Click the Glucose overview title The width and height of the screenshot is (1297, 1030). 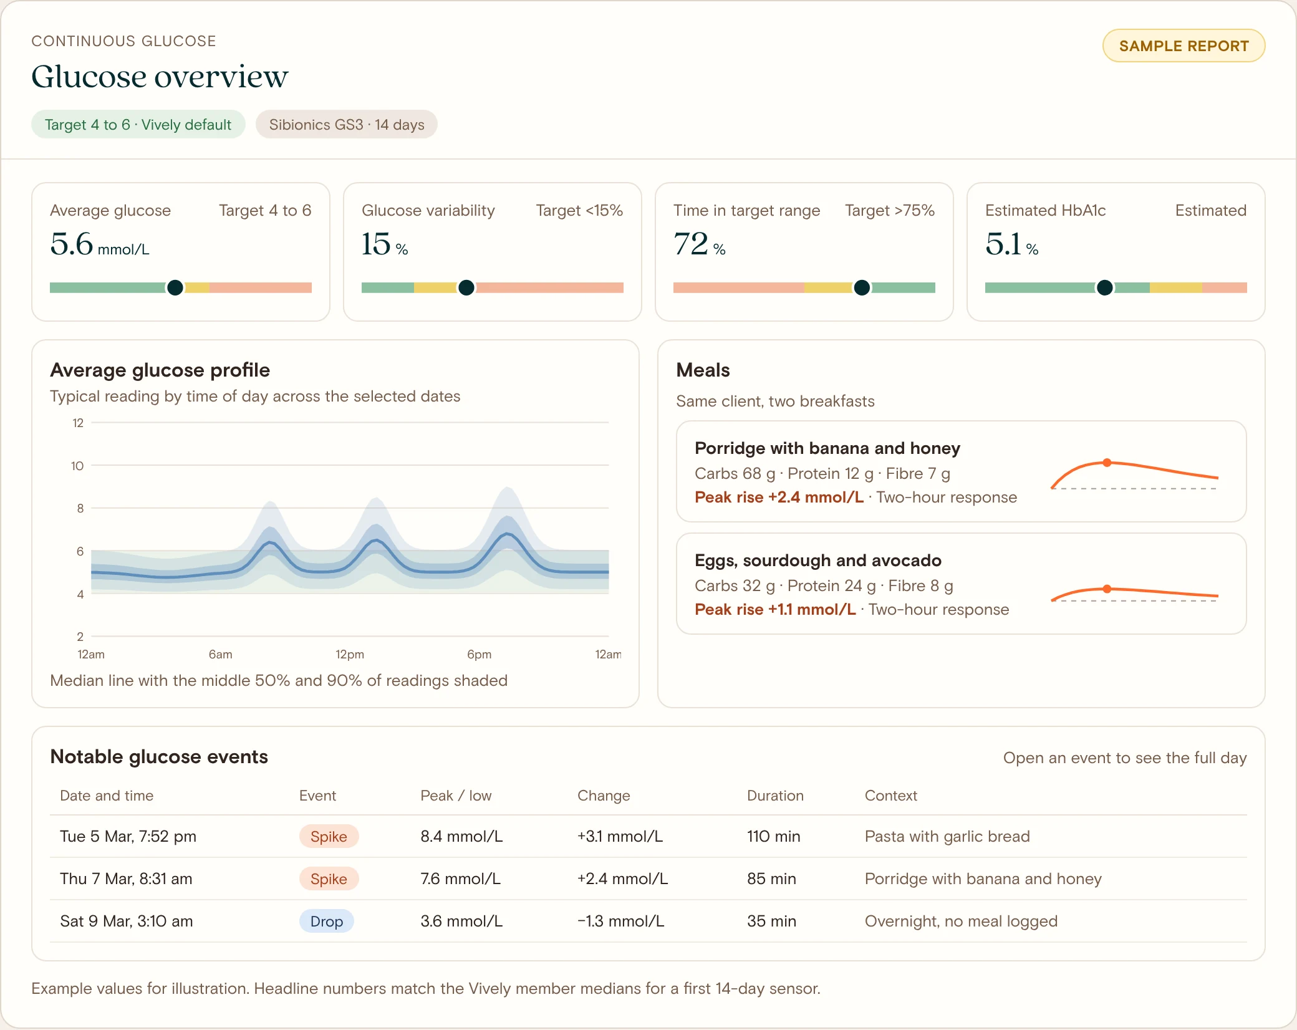point(160,76)
